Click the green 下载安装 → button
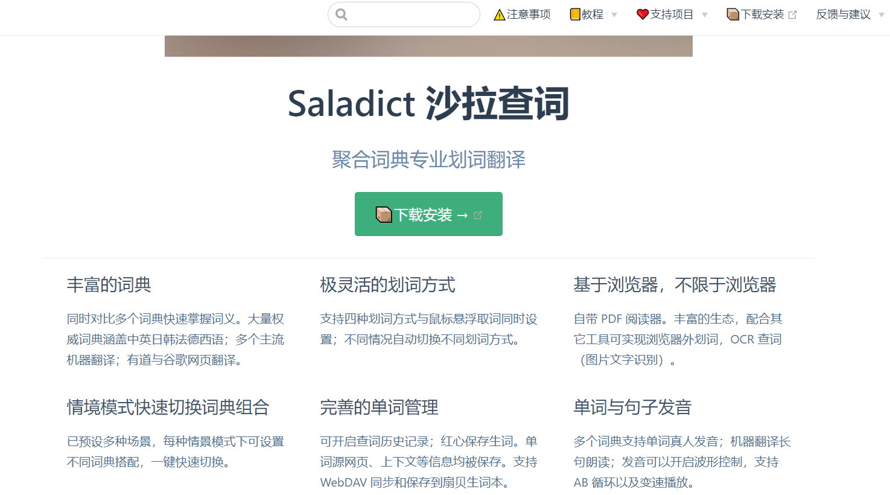The height and width of the screenshot is (495, 890). click(428, 214)
